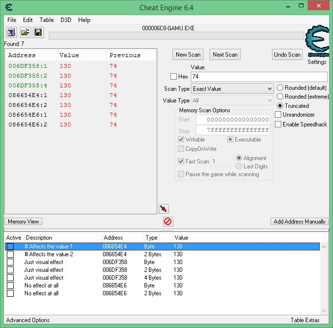Open the D3D menu

(66, 20)
